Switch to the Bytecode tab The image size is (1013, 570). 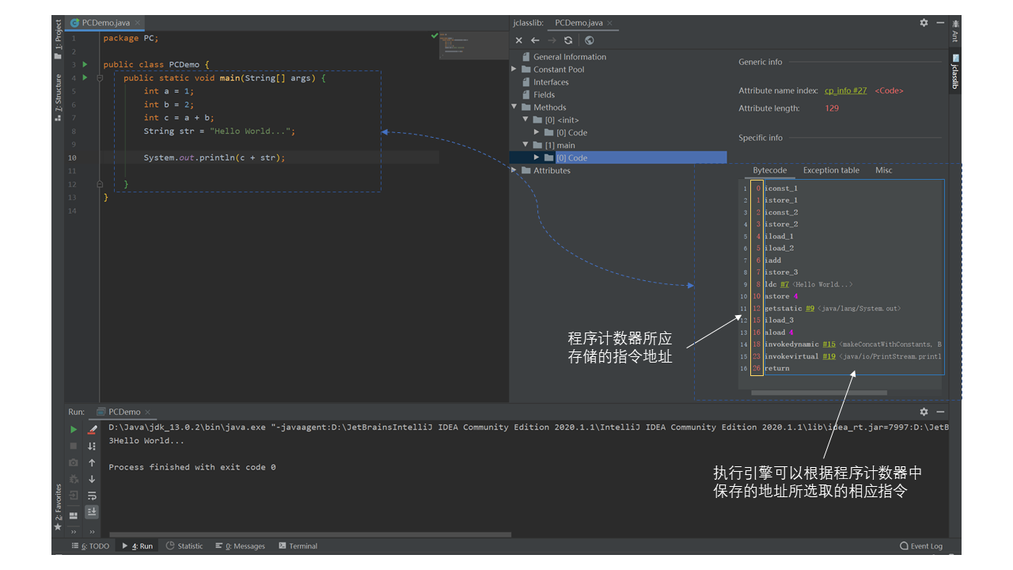point(769,170)
